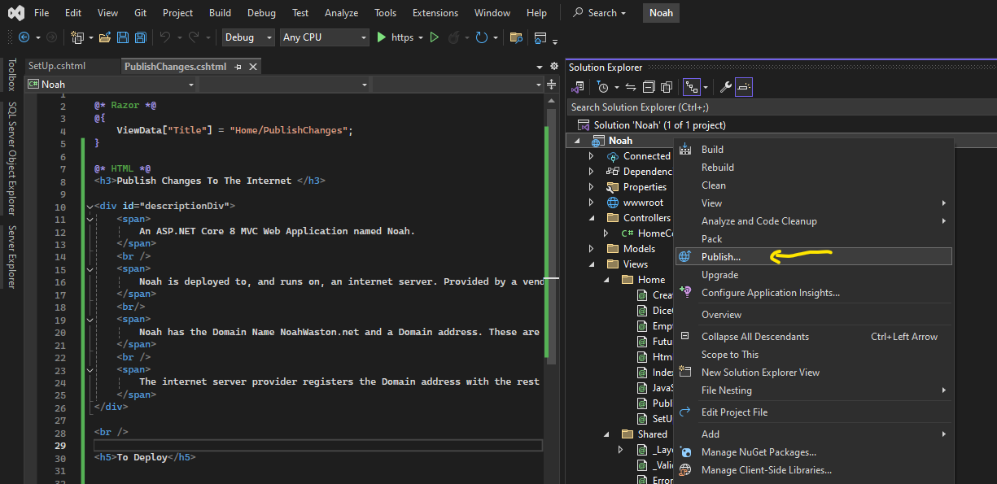Click the Visual Studio logo icon
997x484 pixels.
pyautogui.click(x=16, y=13)
